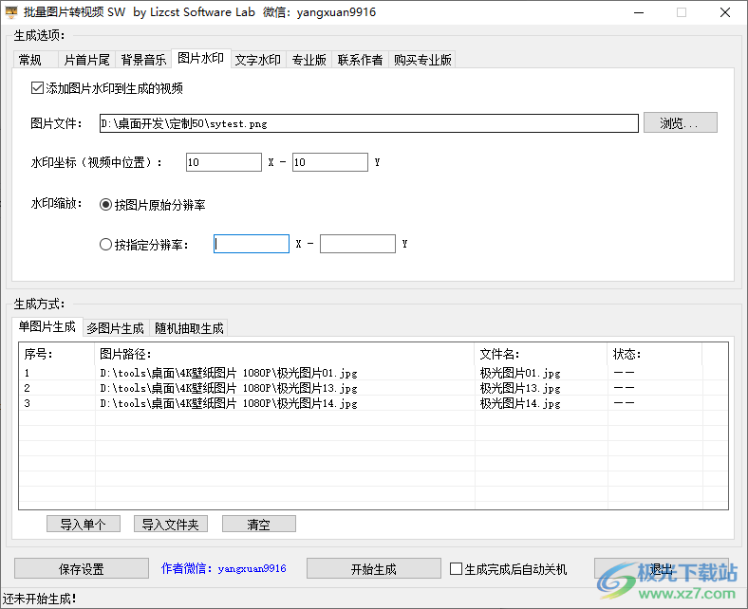Go to the 联系作者 tab

(x=360, y=60)
